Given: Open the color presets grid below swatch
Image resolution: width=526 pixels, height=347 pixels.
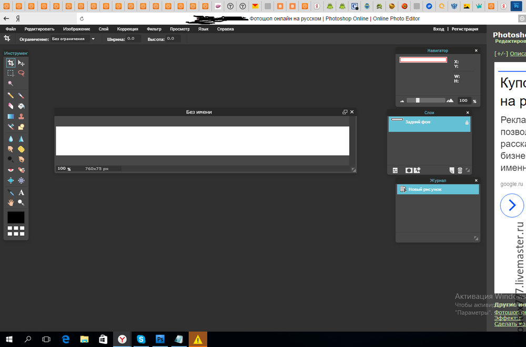Looking at the screenshot, I should (x=16, y=231).
